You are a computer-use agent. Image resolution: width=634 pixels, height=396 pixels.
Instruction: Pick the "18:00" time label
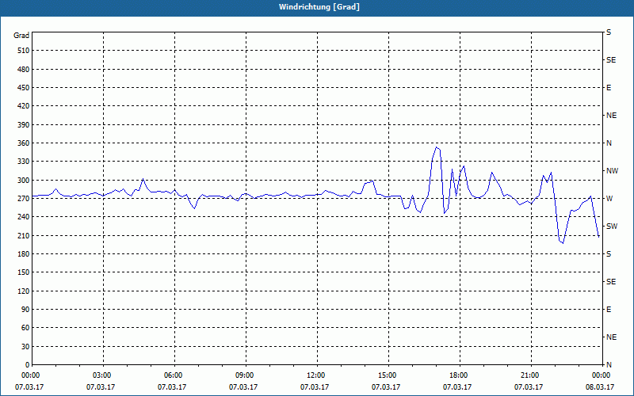(x=458, y=375)
